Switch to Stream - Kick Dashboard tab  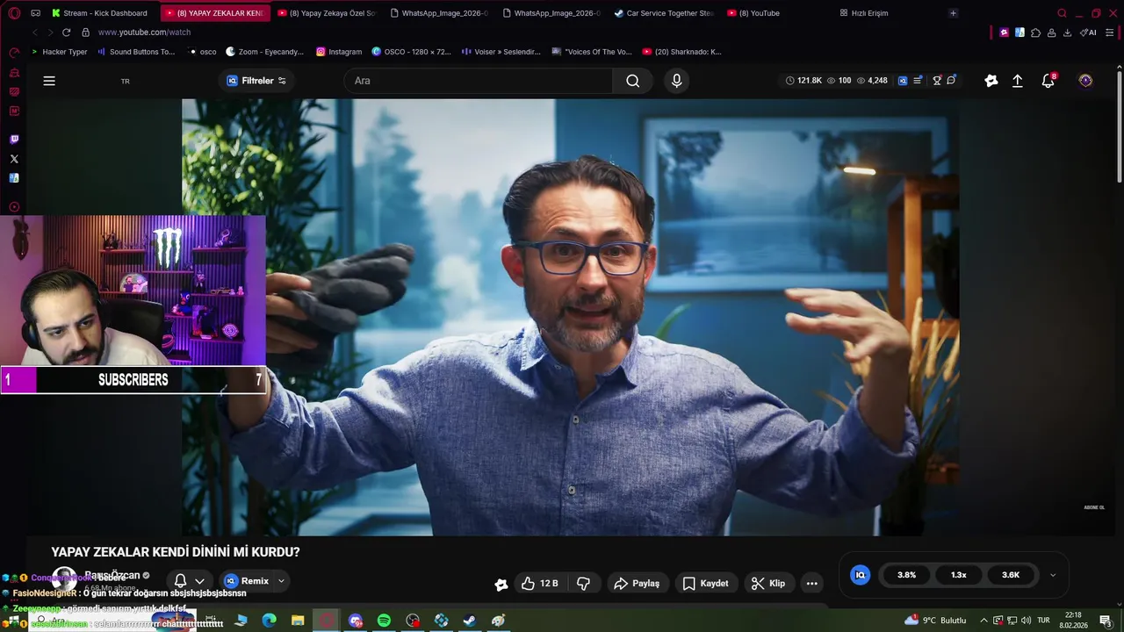[99, 13]
